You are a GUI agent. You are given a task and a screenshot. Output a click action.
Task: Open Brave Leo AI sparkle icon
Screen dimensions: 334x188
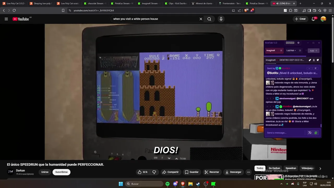[320, 10]
